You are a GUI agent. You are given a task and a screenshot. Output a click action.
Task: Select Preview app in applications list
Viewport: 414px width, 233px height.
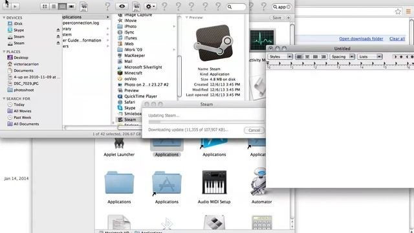point(131,91)
